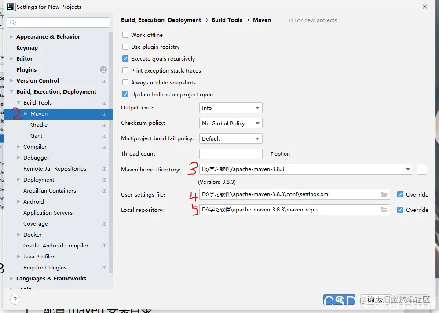Click the project-level icon beside Arquillian Containers
The height and width of the screenshot is (313, 439).
tap(104, 190)
